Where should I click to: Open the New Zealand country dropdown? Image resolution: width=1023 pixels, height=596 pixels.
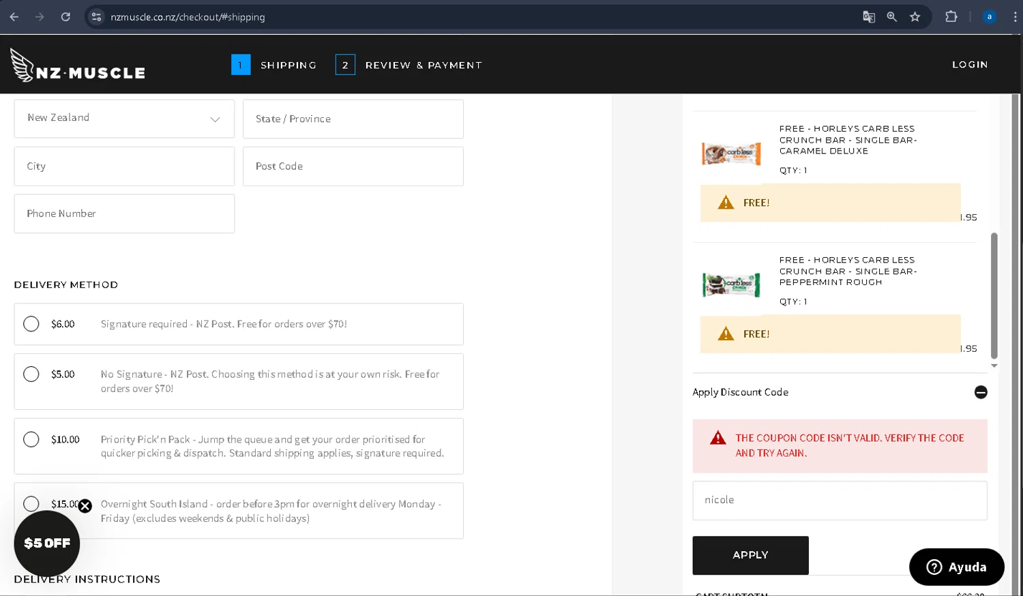124,119
